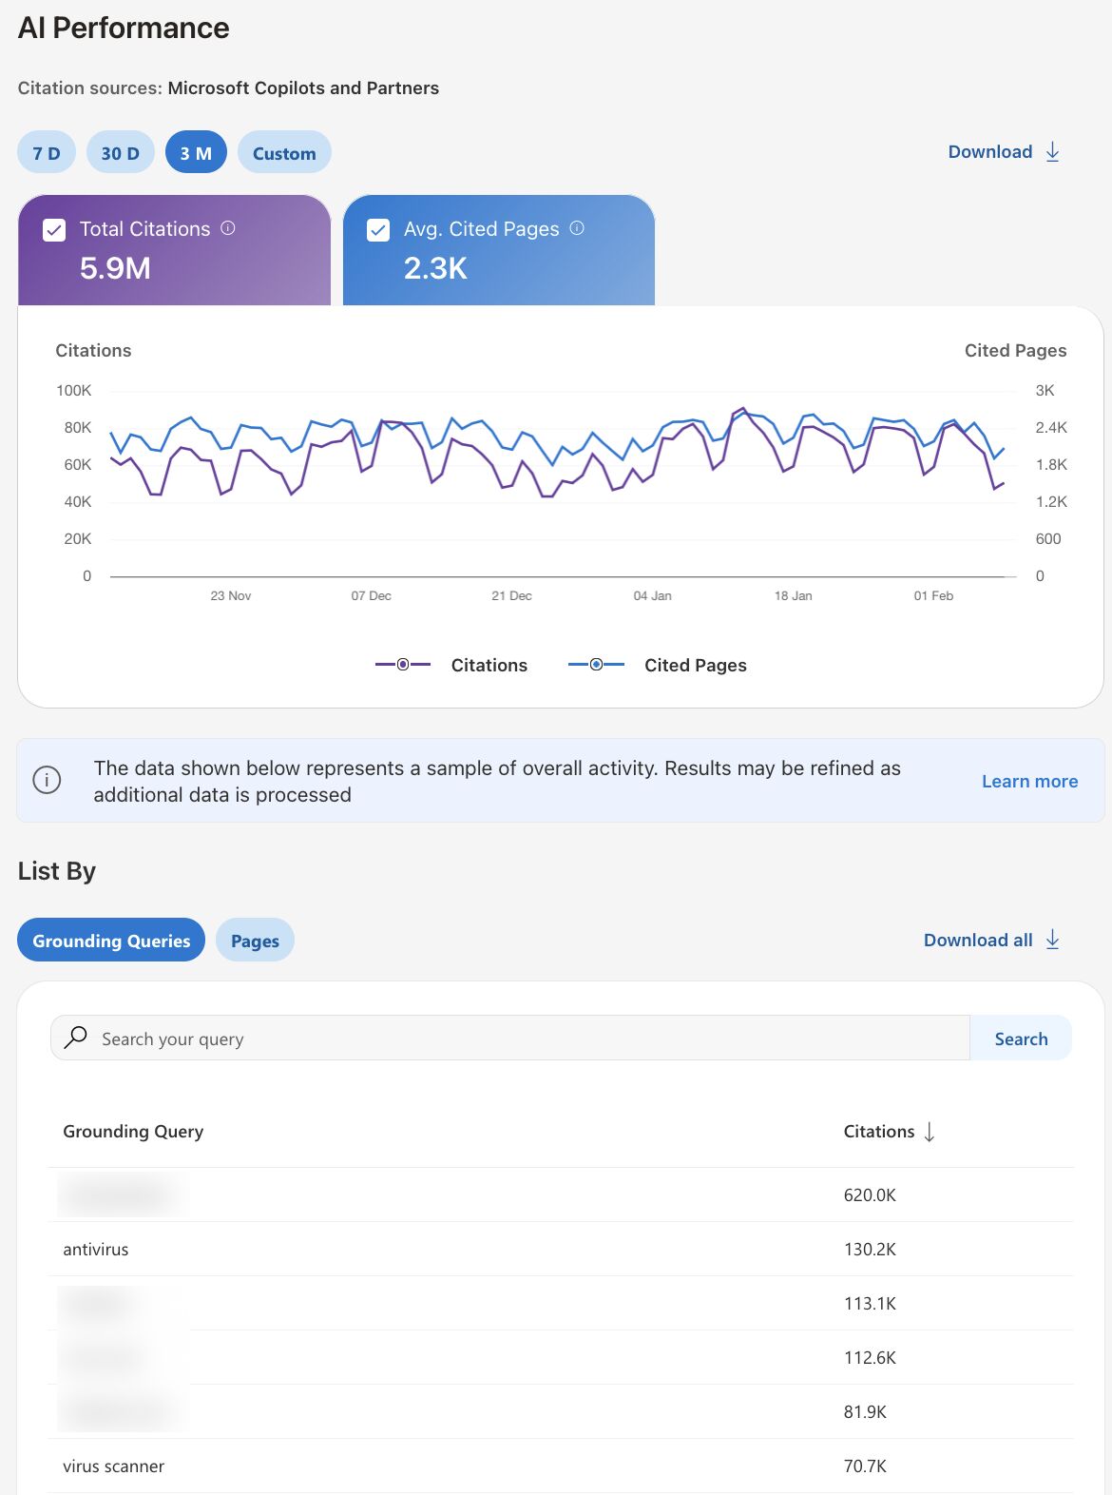1112x1495 pixels.
Task: Click the magnifier icon in search box
Action: point(76,1038)
